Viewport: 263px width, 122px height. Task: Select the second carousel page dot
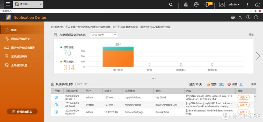click(x=155, y=78)
